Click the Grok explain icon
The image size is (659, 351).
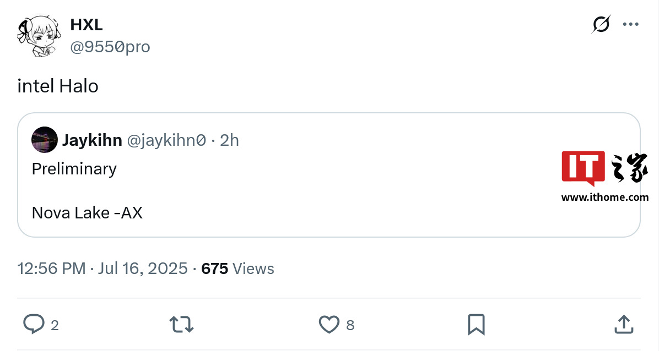click(601, 25)
